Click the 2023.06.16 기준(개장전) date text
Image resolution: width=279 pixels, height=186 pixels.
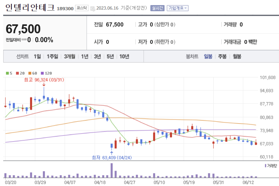(122, 8)
